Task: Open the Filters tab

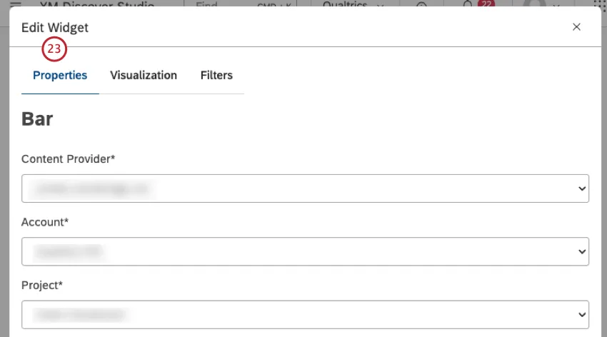Action: 216,76
